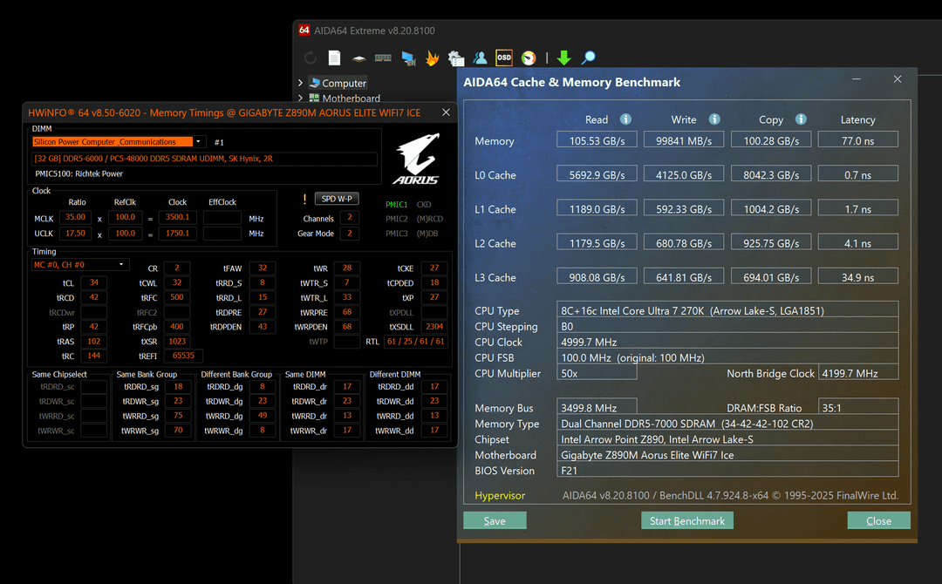Expand the Motherboard tree node

(x=300, y=98)
